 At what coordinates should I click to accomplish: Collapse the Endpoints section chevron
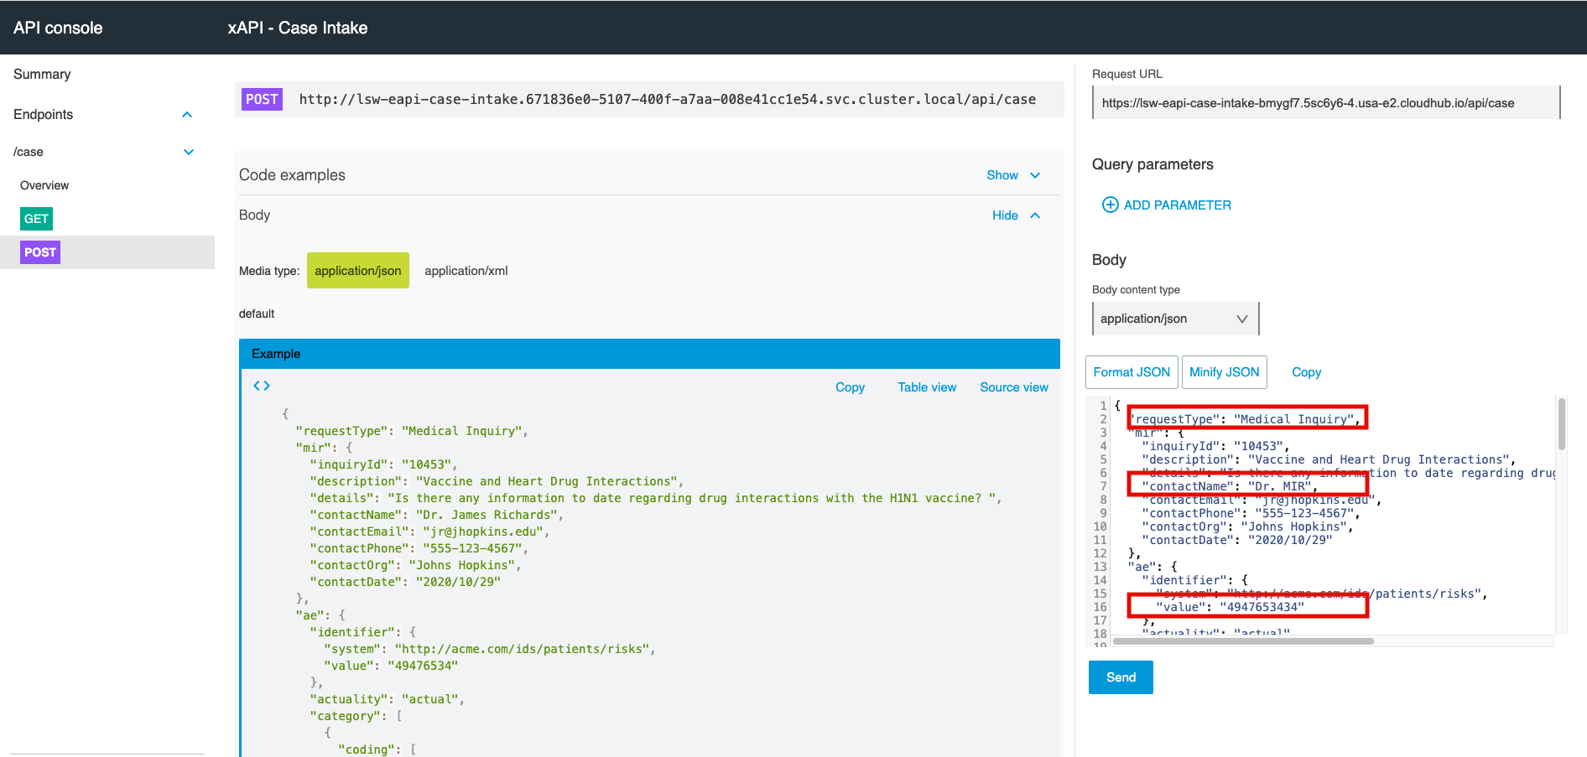[x=187, y=115]
